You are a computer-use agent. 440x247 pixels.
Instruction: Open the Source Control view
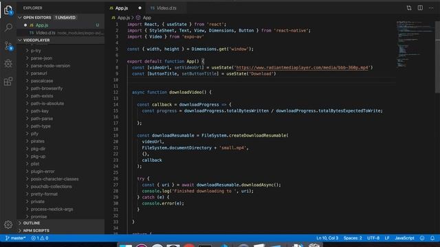click(x=8, y=46)
